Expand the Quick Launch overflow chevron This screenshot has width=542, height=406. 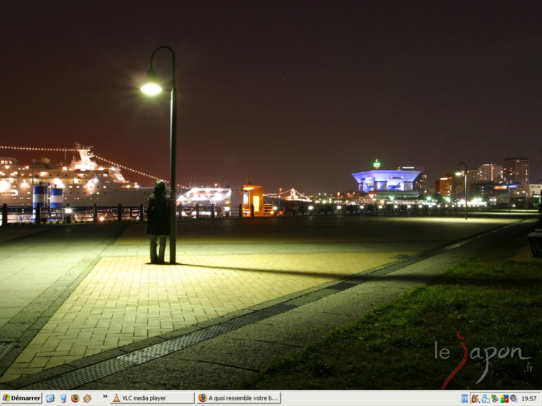[105, 396]
